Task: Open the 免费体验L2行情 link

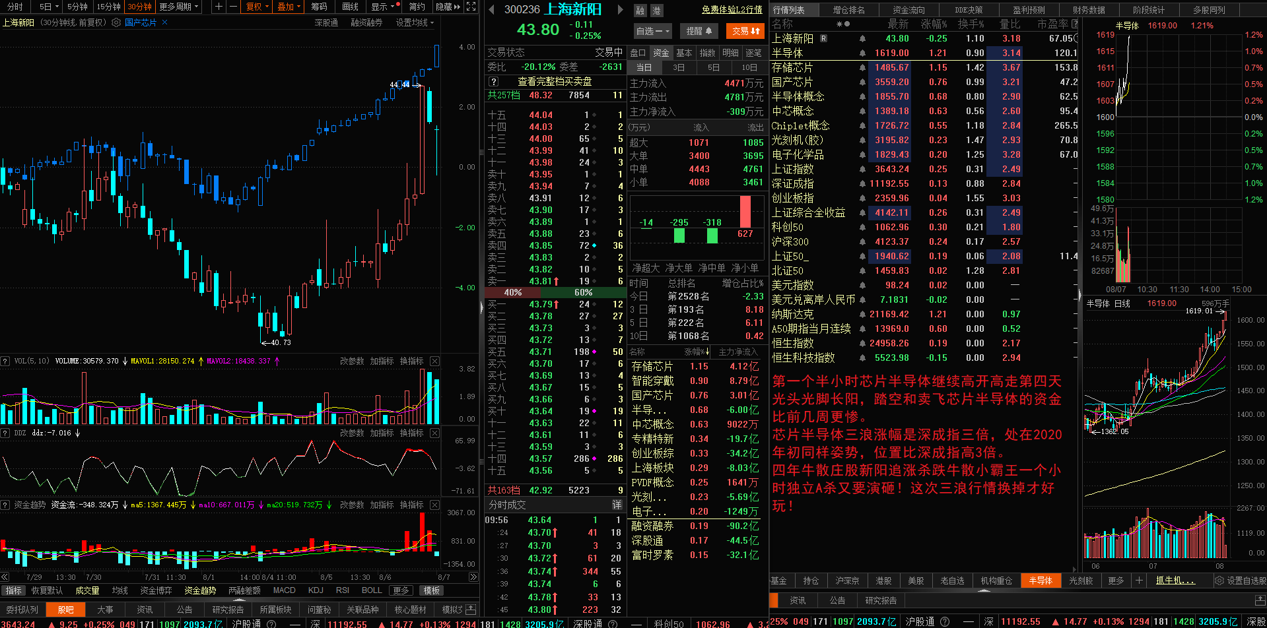Action: [x=732, y=9]
